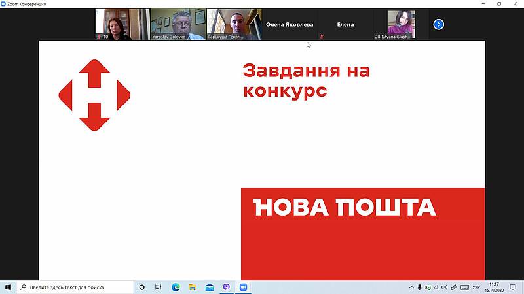Click the Zoom camera tray icon
Image resolution: width=524 pixels, height=294 pixels.
click(428, 287)
